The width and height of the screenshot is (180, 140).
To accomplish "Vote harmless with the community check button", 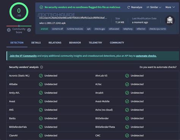I will tap(29, 30).
